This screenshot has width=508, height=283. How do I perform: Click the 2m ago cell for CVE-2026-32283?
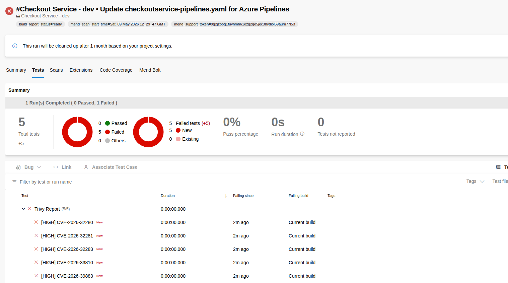pyautogui.click(x=241, y=249)
